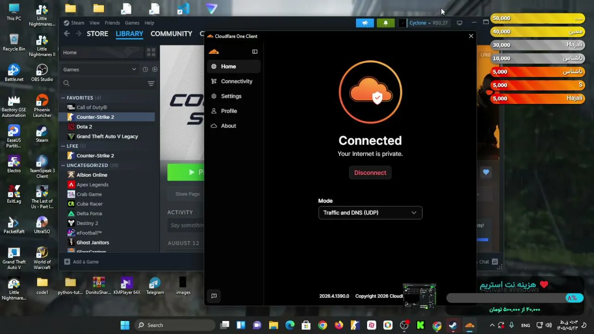
Task: Click the ready-to-play filter icon in Steam
Action: pos(155,70)
